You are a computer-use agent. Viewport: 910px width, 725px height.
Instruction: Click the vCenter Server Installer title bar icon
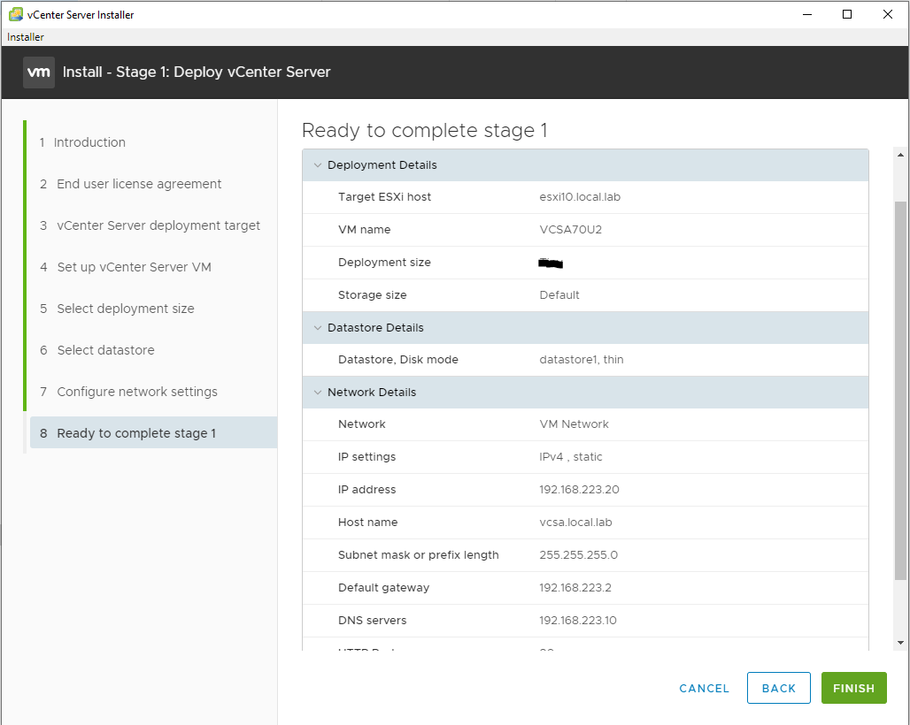(x=16, y=14)
